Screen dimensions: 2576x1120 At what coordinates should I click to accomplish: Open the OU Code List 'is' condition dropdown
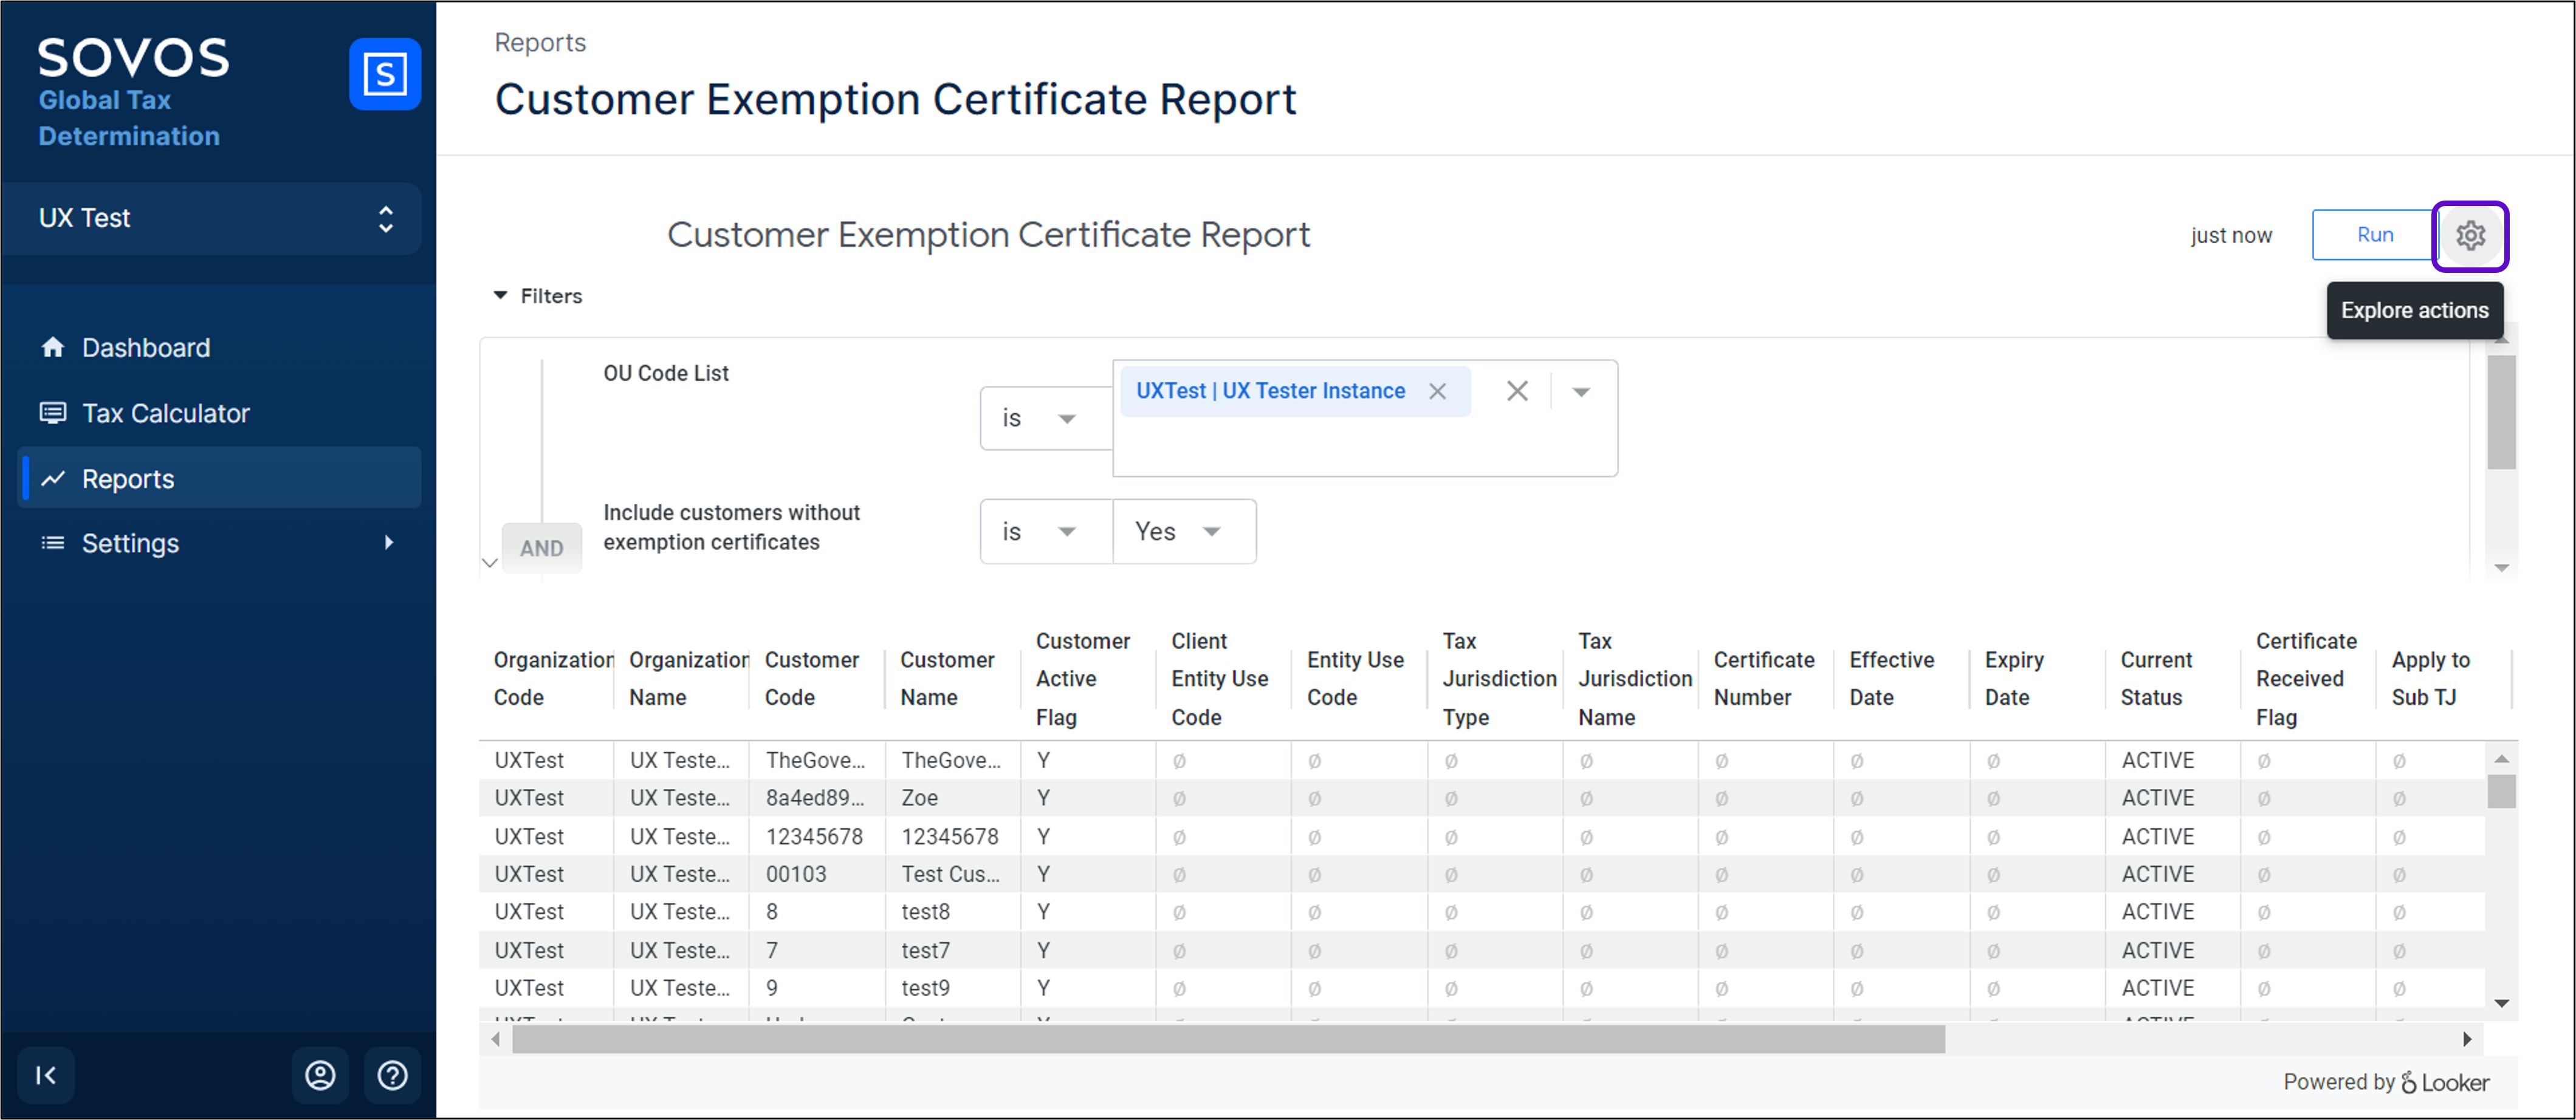tap(1045, 418)
